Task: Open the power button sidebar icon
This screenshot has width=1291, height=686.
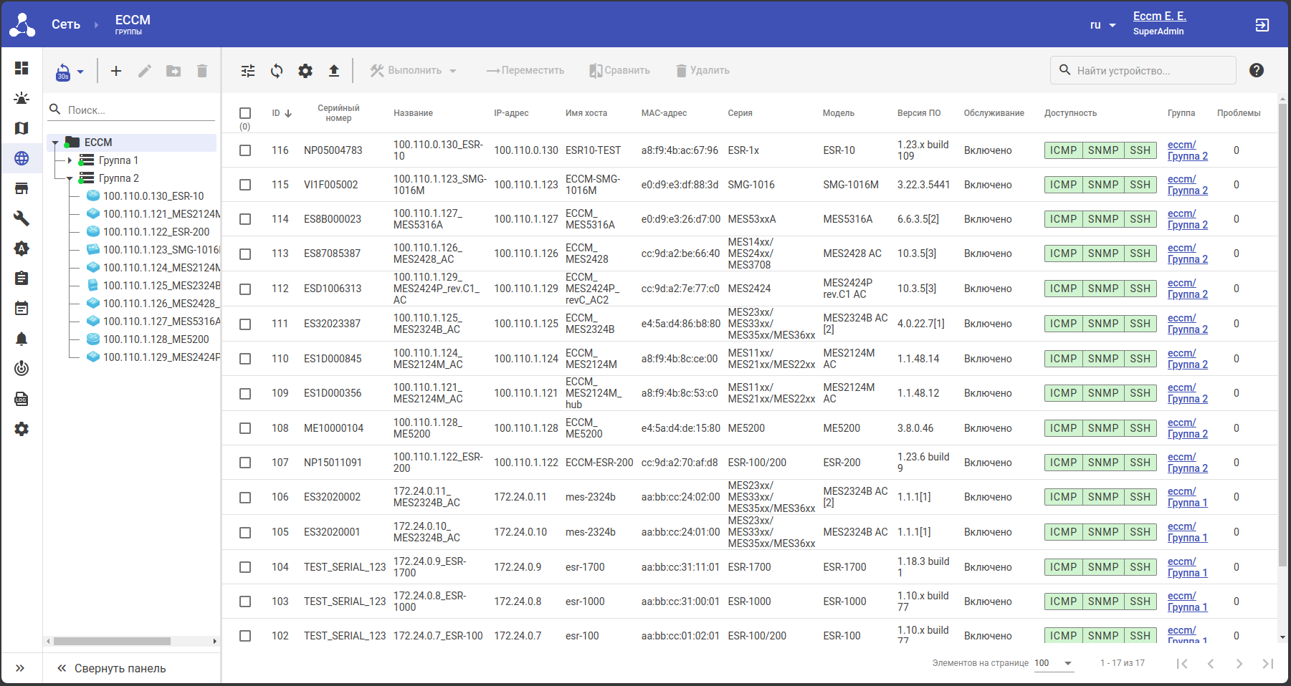Action: click(x=22, y=369)
